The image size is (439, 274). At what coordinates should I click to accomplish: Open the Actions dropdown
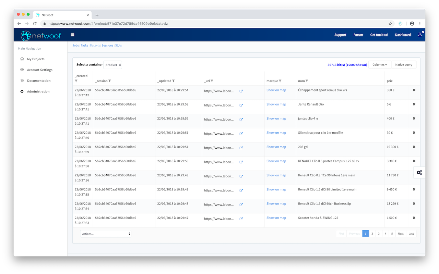[106, 234]
